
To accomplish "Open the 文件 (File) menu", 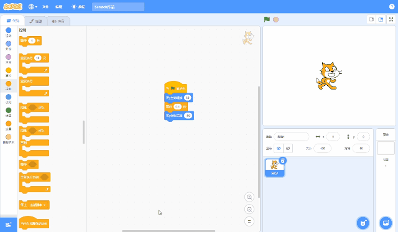I will click(x=45, y=7).
